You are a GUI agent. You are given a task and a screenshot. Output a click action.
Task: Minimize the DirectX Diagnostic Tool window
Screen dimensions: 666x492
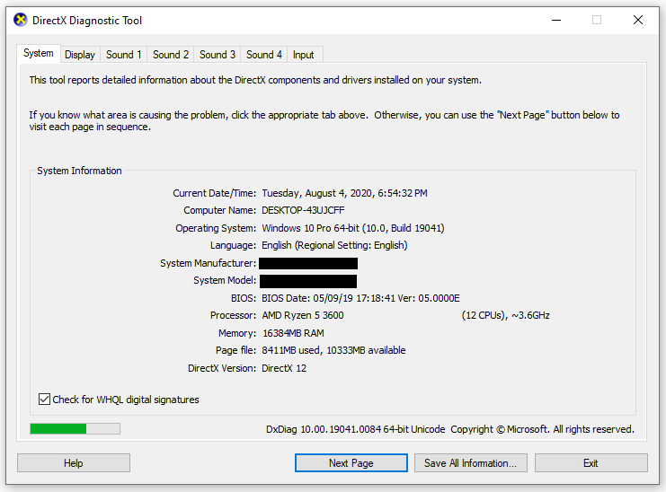[x=556, y=20]
